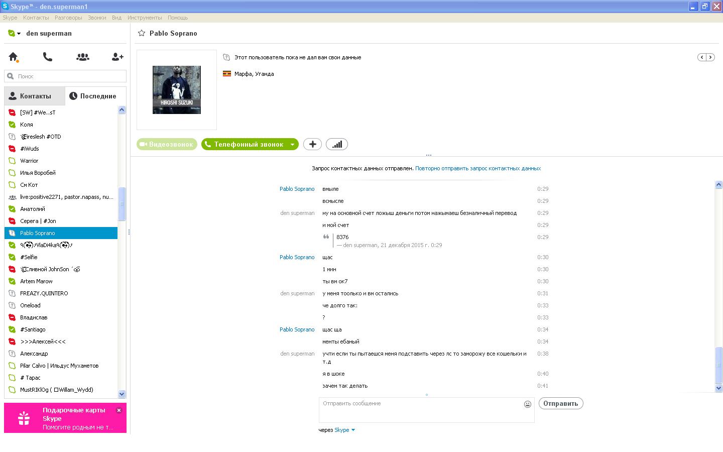723x452 pixels.
Task: Click the chat scrollbar down arrow
Action: [x=718, y=388]
